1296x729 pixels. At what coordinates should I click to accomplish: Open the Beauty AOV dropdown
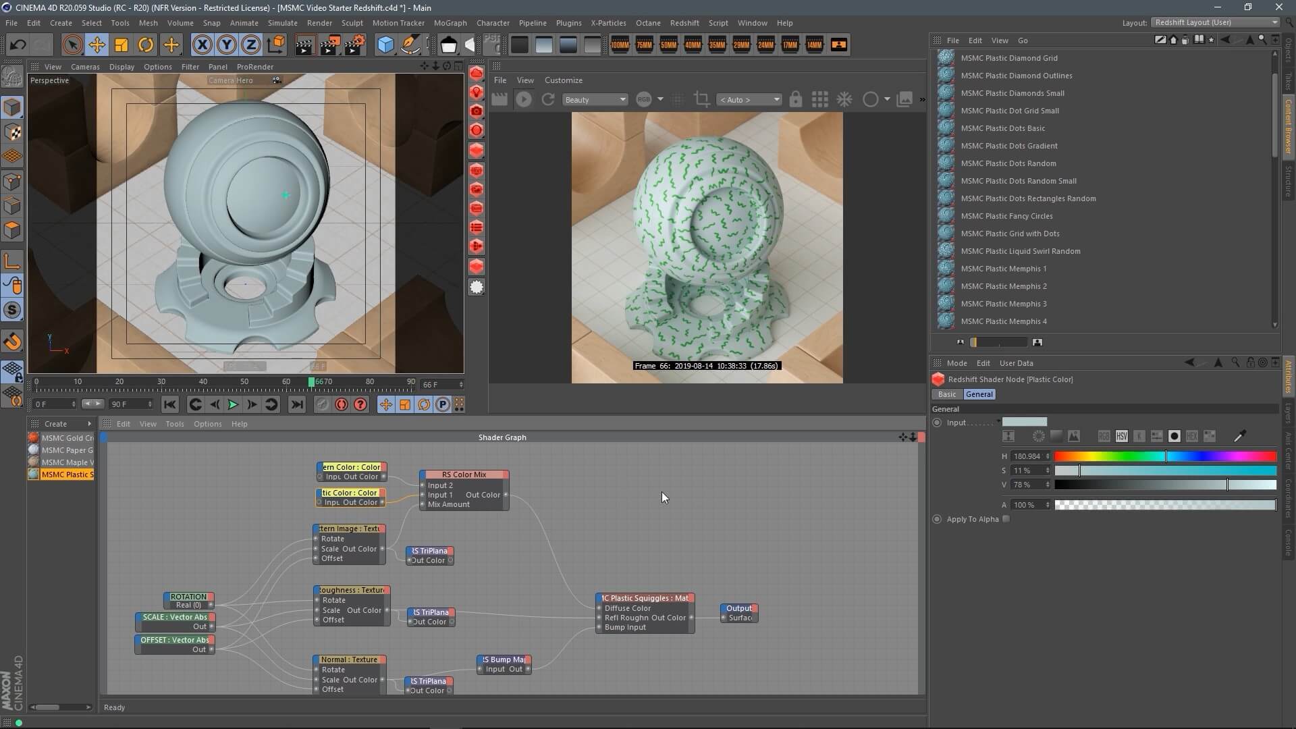595,99
